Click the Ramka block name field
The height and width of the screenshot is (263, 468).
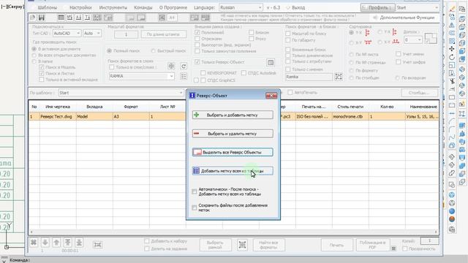pos(309,77)
